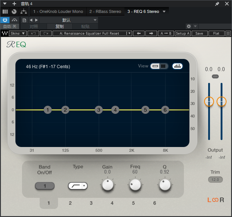Toggle Setup A button
The width and height of the screenshot is (232, 217).
183,33
